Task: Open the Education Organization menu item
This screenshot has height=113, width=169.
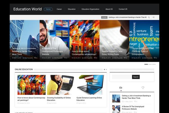Action: coord(90,9)
